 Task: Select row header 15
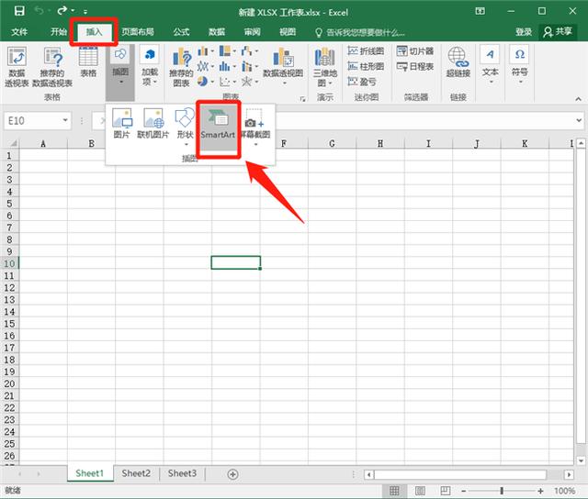pos(9,324)
